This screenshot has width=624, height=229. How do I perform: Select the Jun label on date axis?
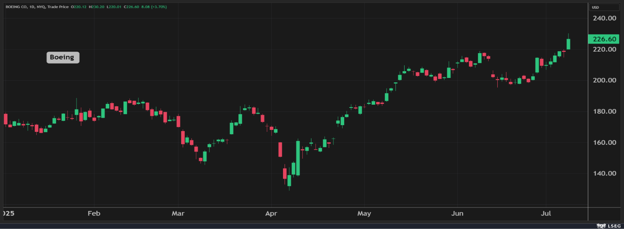457,213
